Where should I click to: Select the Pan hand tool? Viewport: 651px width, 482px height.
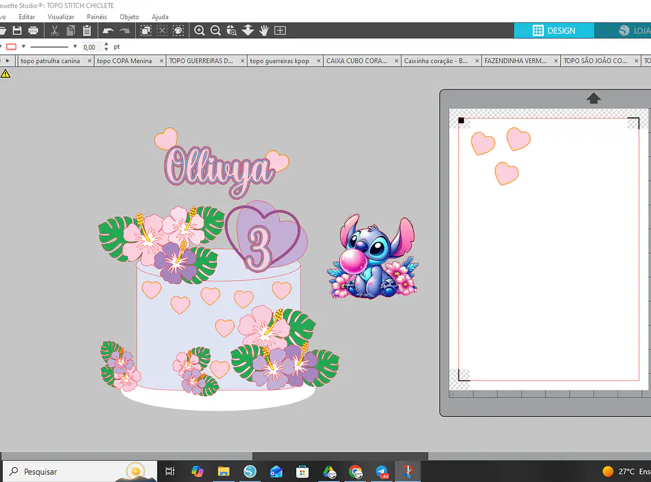click(x=264, y=31)
